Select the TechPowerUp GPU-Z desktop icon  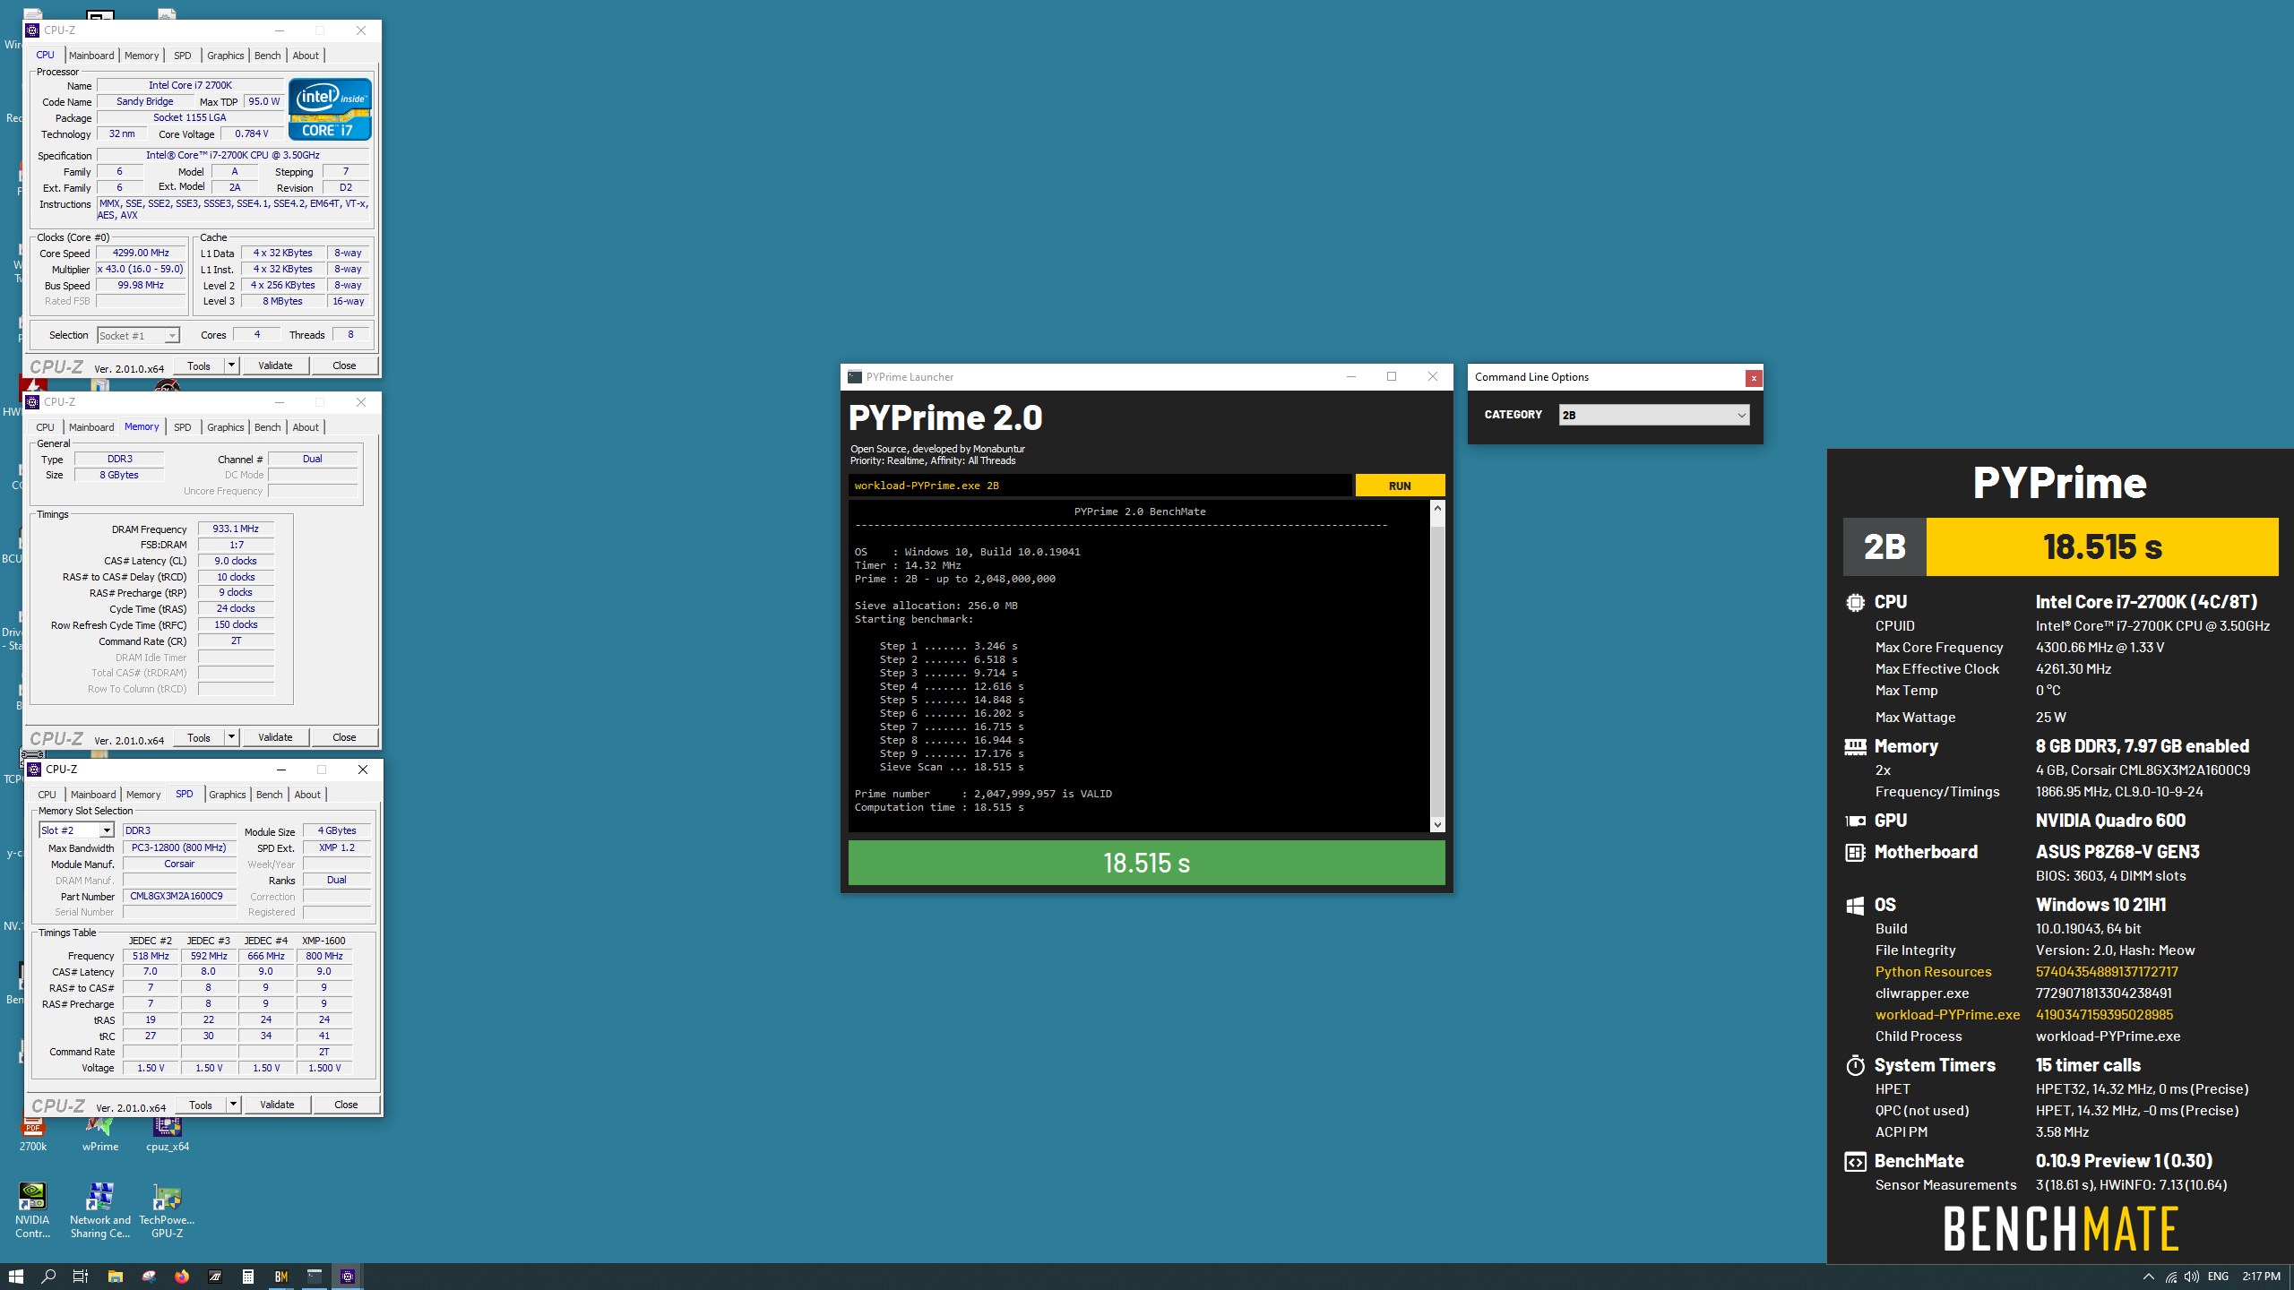coord(167,1210)
